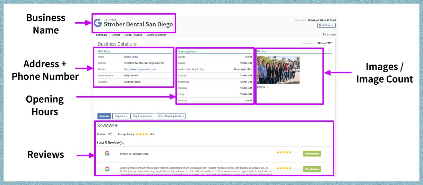Click the NAP Data section header
Image resolution: width=423 pixels, height=185 pixels.
pos(104,51)
